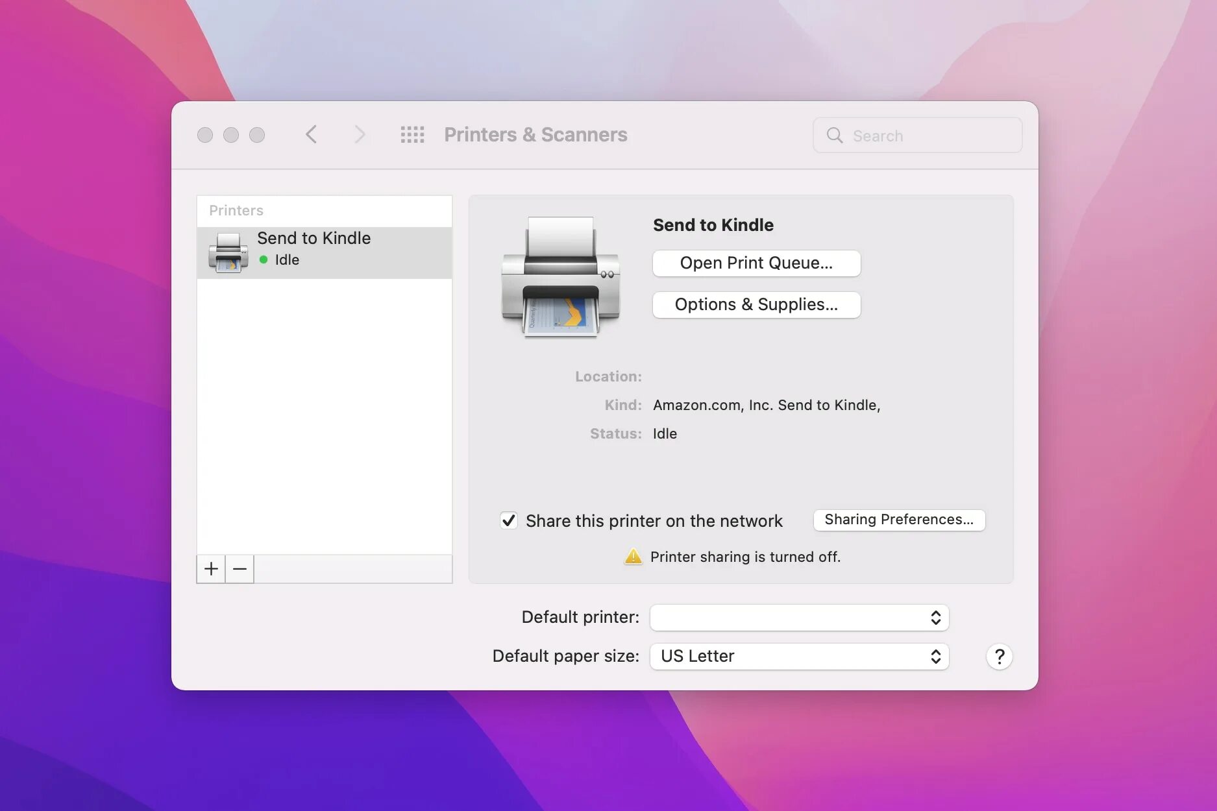Click the Send to Kindle heading in detail pane
The width and height of the screenshot is (1217, 811).
click(x=713, y=225)
